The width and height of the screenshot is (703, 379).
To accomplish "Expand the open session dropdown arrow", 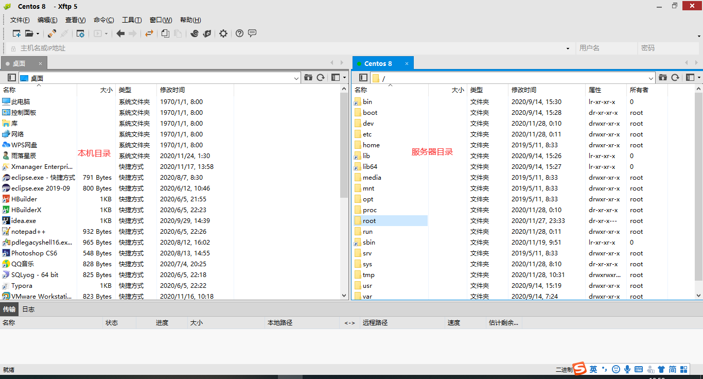I will point(38,34).
